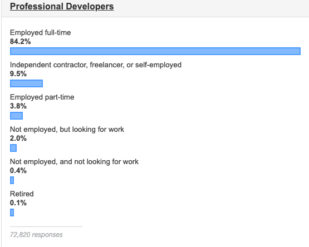Select the Not employed, looking for work bar
This screenshot has height=247, width=309.
[x=13, y=148]
